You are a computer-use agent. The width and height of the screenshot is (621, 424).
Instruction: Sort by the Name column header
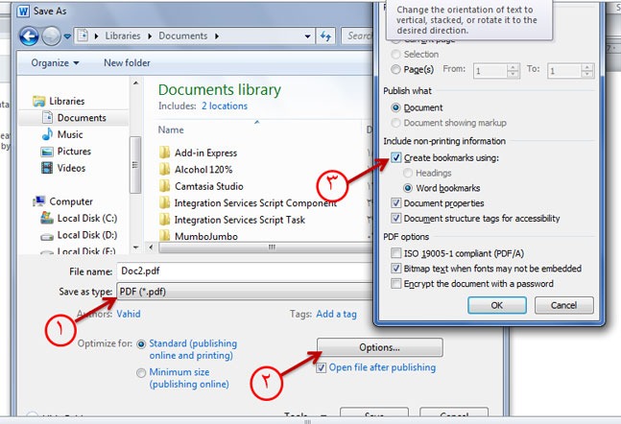(x=171, y=130)
